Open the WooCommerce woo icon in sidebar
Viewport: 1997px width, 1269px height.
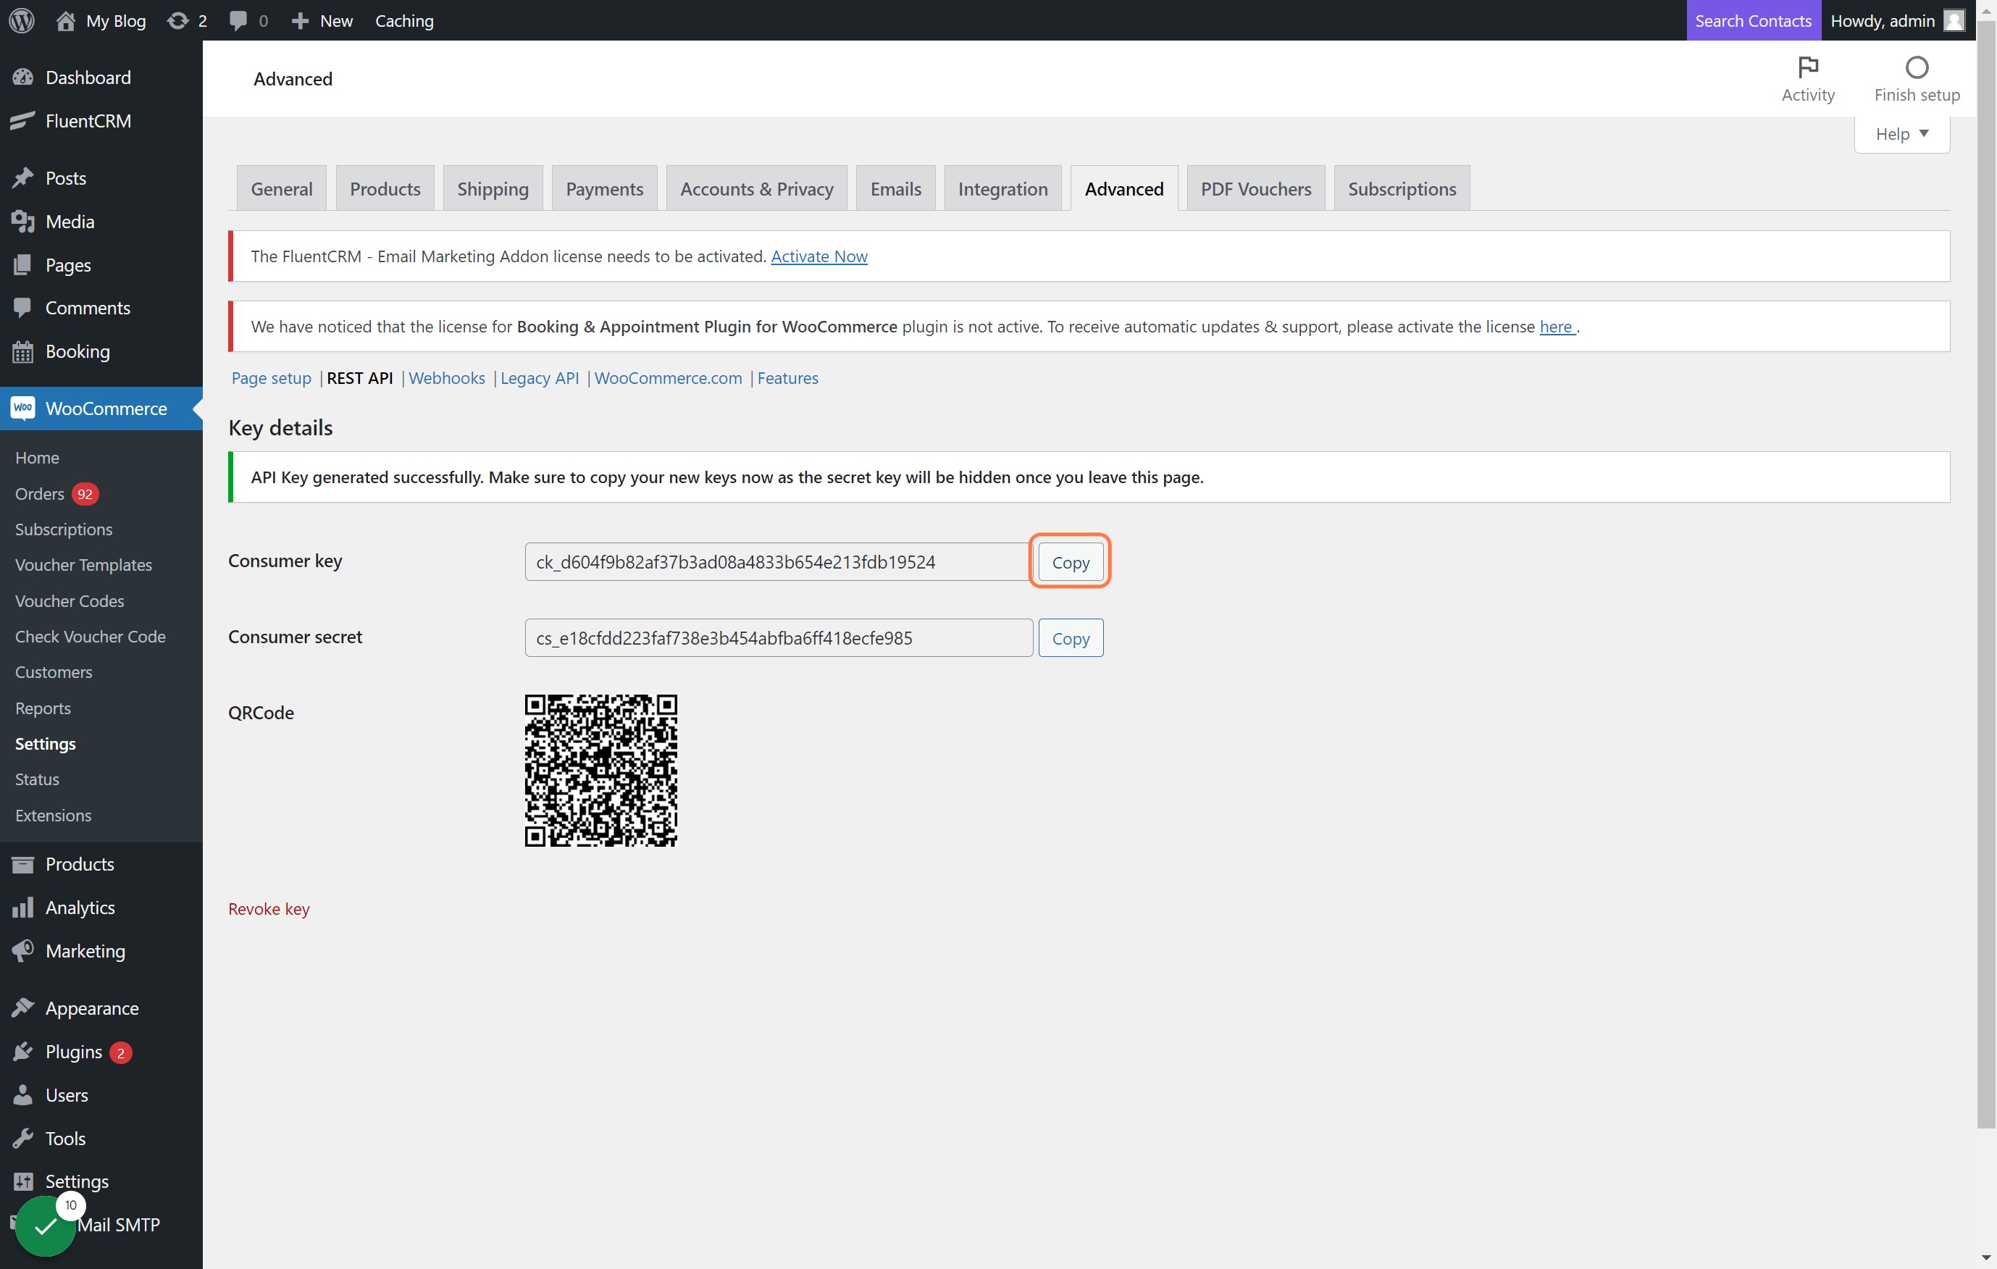tap(23, 408)
